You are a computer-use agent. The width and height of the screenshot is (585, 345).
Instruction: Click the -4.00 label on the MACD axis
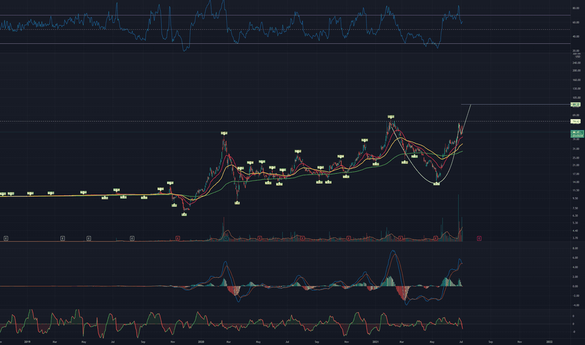click(x=575, y=305)
